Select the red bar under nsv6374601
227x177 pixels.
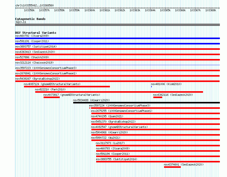[172, 167]
